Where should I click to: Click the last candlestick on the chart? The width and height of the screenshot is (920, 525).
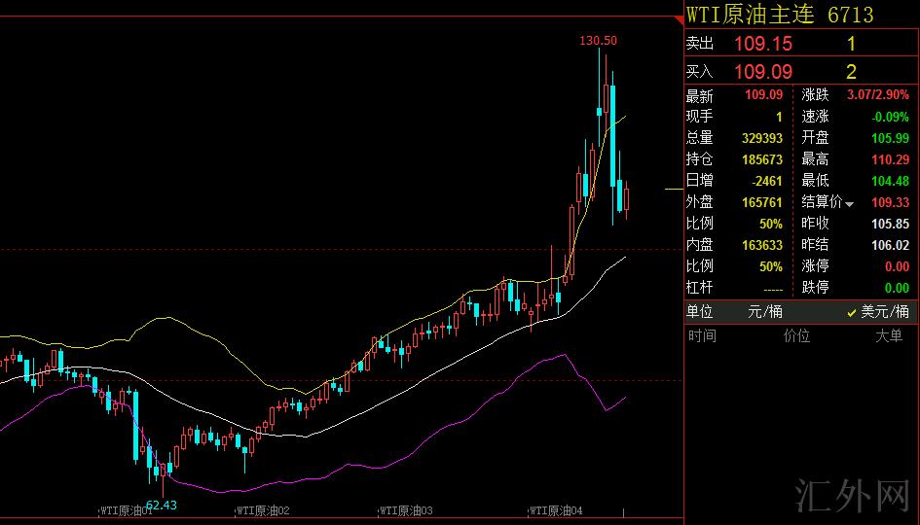[x=627, y=199]
